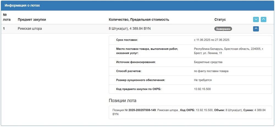Viewport: 275px width, 127px height.
Task: Collapse lot 1 details using dark chevron
Action: pos(256,29)
